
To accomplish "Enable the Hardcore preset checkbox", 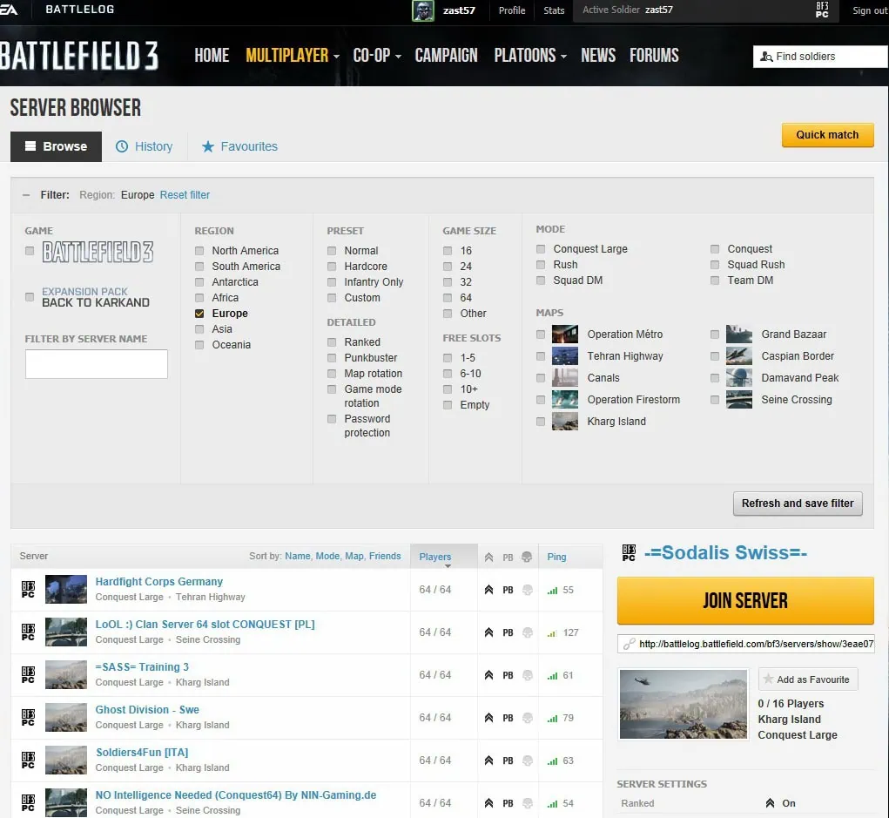I will point(332,267).
